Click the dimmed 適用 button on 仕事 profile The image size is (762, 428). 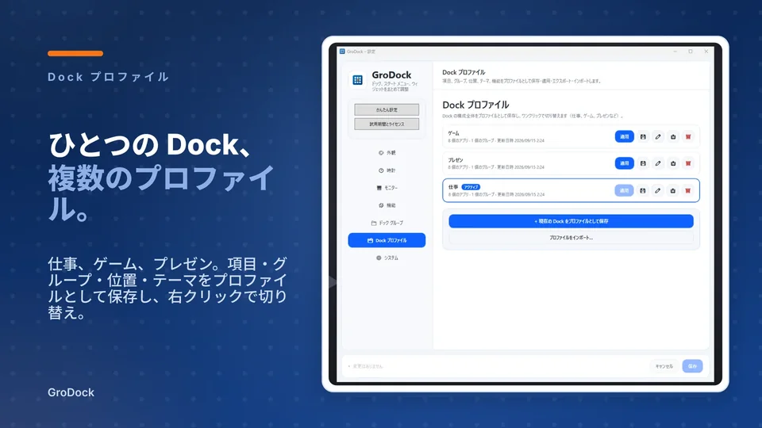point(624,191)
